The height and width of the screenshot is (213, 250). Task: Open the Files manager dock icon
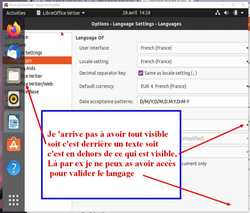coord(14,76)
